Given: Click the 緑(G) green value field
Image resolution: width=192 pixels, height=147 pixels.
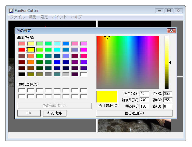Looking at the screenshot, I should (168, 100).
